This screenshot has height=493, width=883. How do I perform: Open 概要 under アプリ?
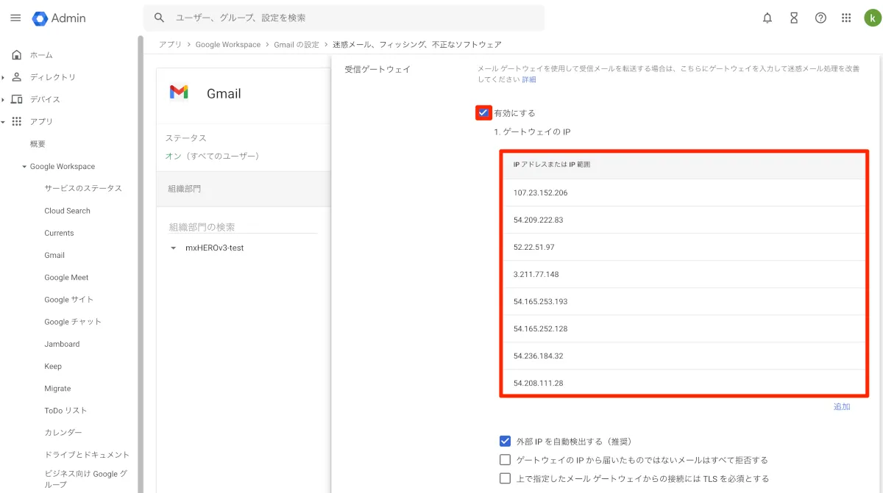pos(38,144)
